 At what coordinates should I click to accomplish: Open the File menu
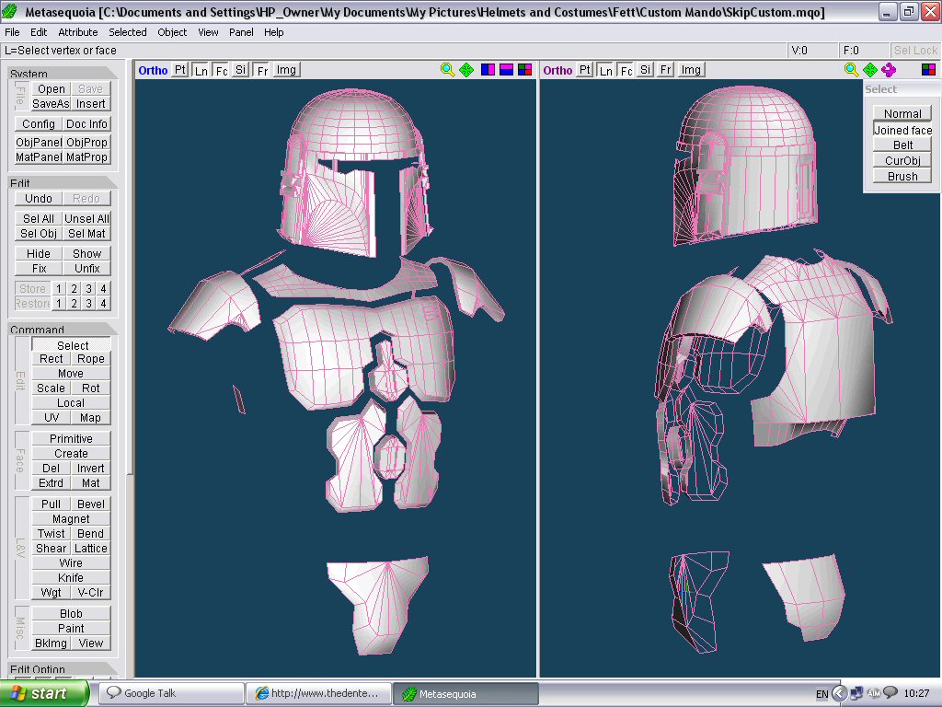pyautogui.click(x=12, y=32)
